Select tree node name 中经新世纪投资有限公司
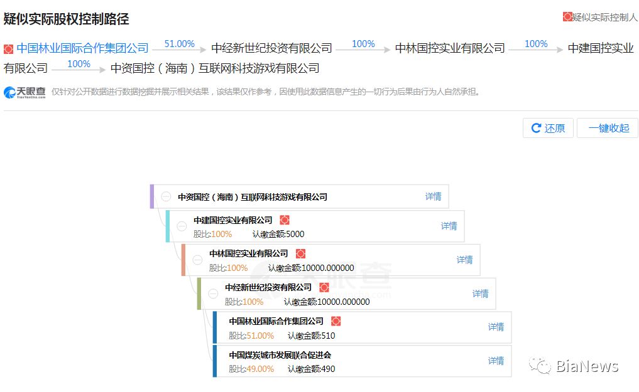The width and height of the screenshot is (639, 392). [x=268, y=287]
